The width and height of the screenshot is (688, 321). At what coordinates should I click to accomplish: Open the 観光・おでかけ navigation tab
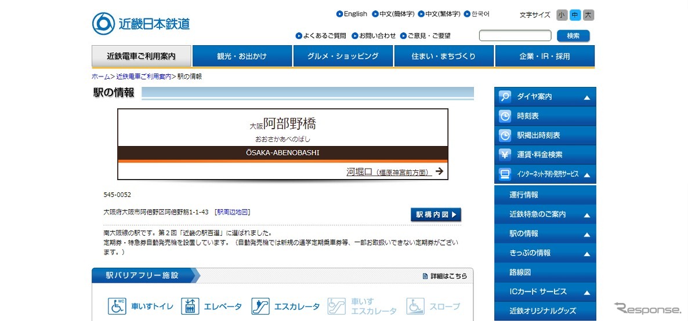pyautogui.click(x=242, y=56)
